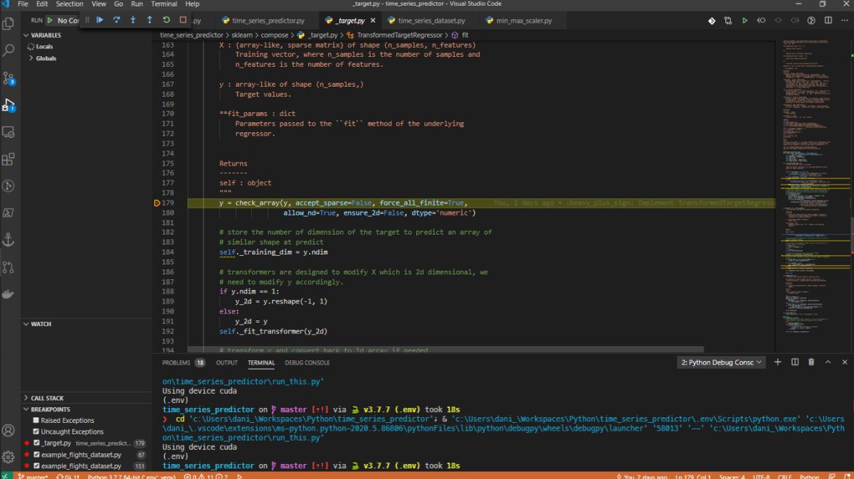
Task: Click Step Over in debug toolbar
Action: [116, 21]
